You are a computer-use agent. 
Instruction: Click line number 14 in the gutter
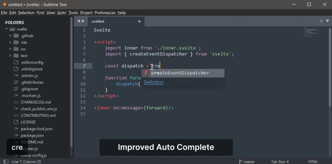(x=83, y=108)
